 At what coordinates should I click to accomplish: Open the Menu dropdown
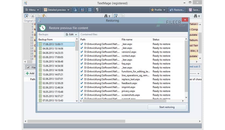32,10
